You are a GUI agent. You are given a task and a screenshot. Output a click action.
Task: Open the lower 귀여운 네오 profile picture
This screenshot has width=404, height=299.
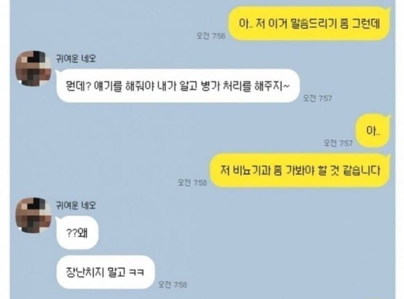pyautogui.click(x=34, y=215)
